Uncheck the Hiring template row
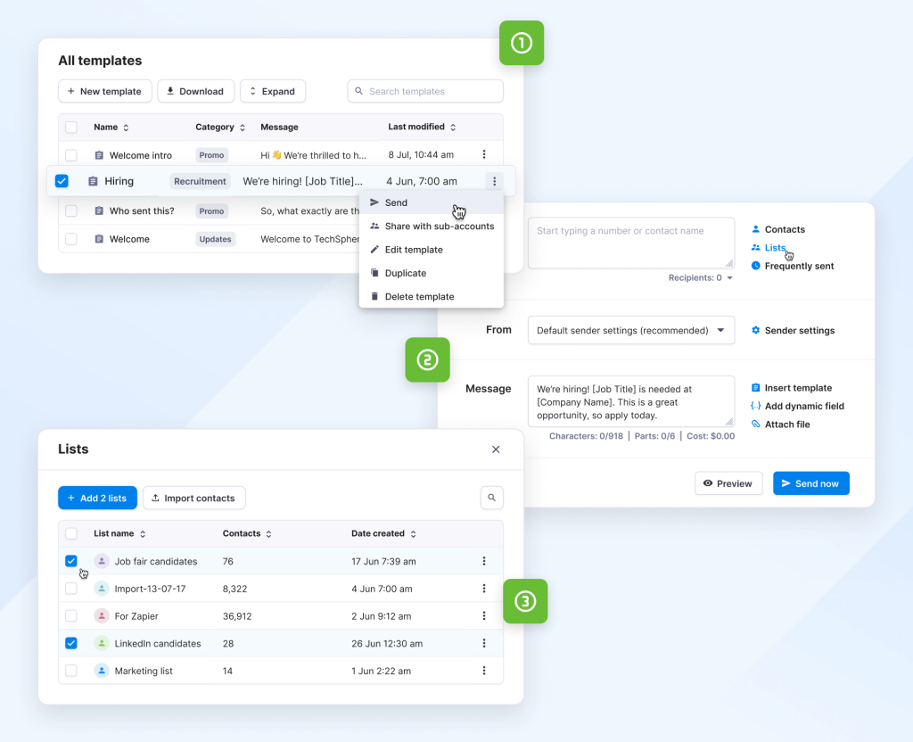Screen dimensions: 913x742 (x=62, y=180)
